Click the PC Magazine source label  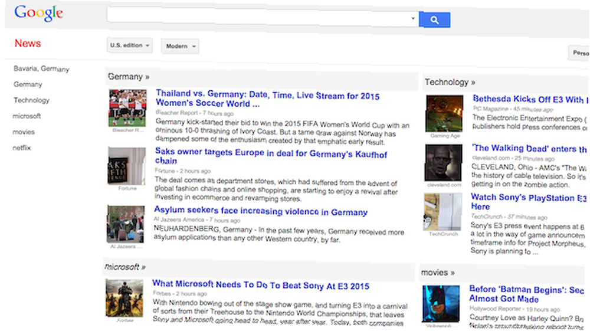(x=490, y=109)
